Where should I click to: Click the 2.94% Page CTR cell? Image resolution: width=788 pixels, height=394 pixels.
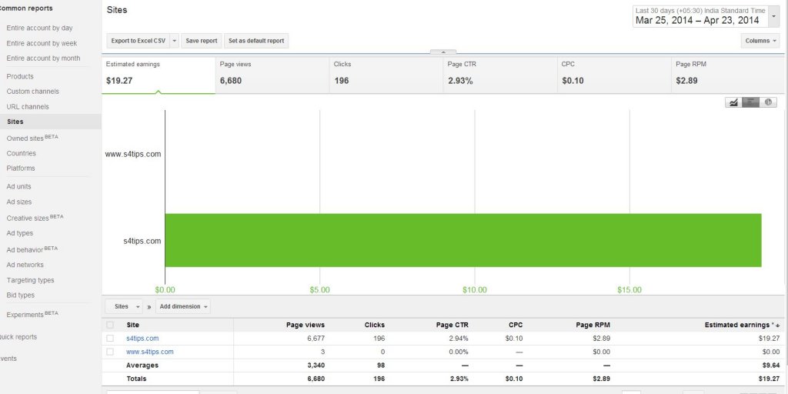459,339
